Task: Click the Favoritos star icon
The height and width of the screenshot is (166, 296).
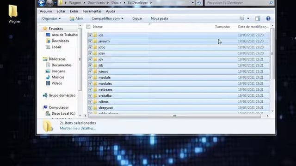Action: tap(45, 29)
